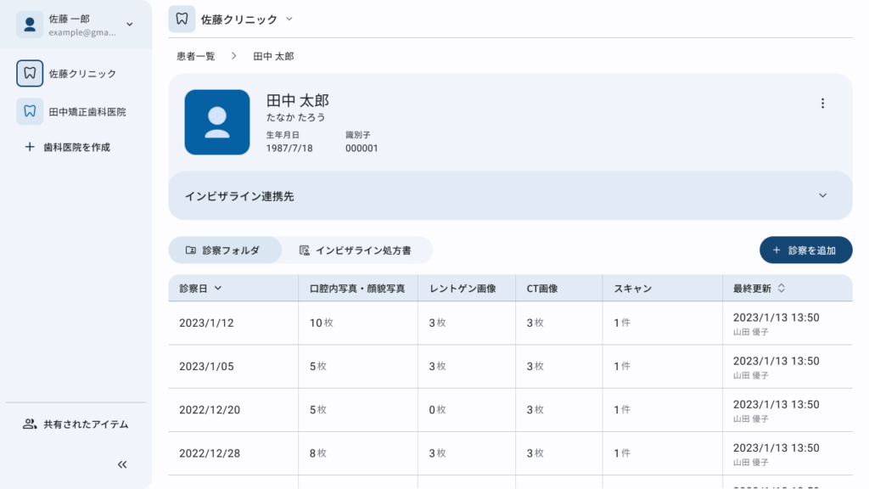869x489 pixels.
Task: Open the kebab menu on the patient card
Action: tap(822, 103)
